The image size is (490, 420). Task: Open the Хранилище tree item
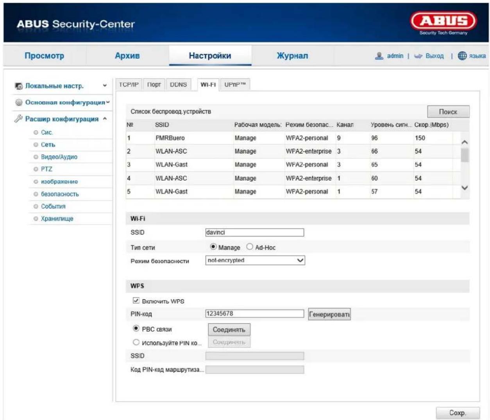point(57,219)
